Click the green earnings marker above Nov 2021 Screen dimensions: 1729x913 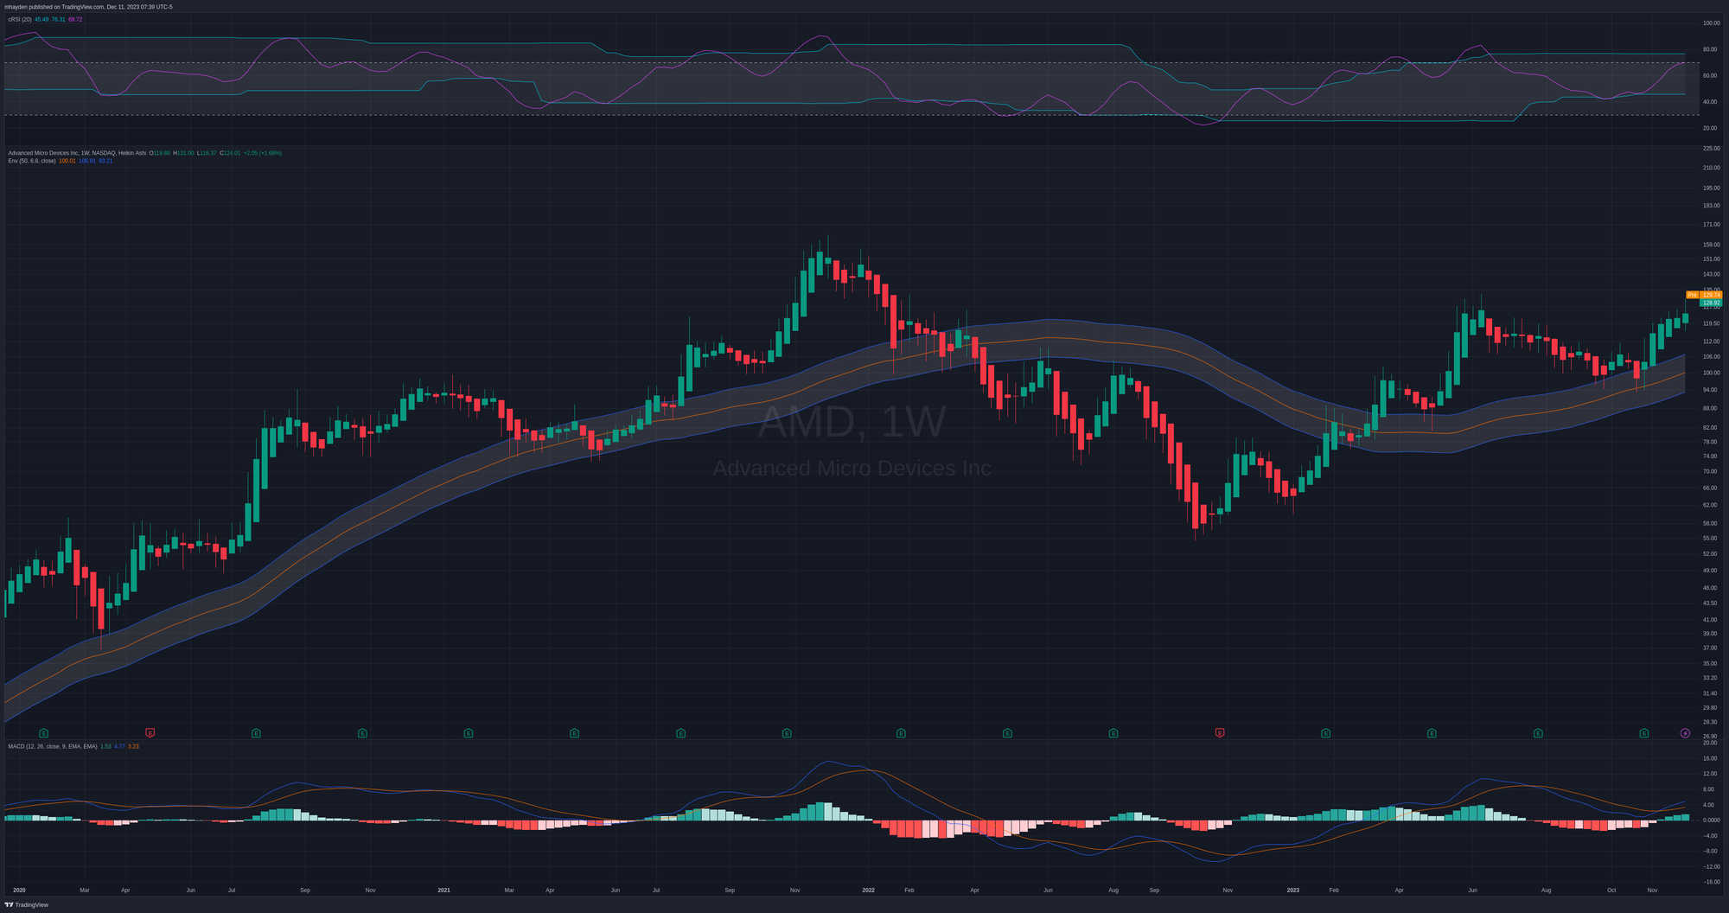click(x=787, y=733)
